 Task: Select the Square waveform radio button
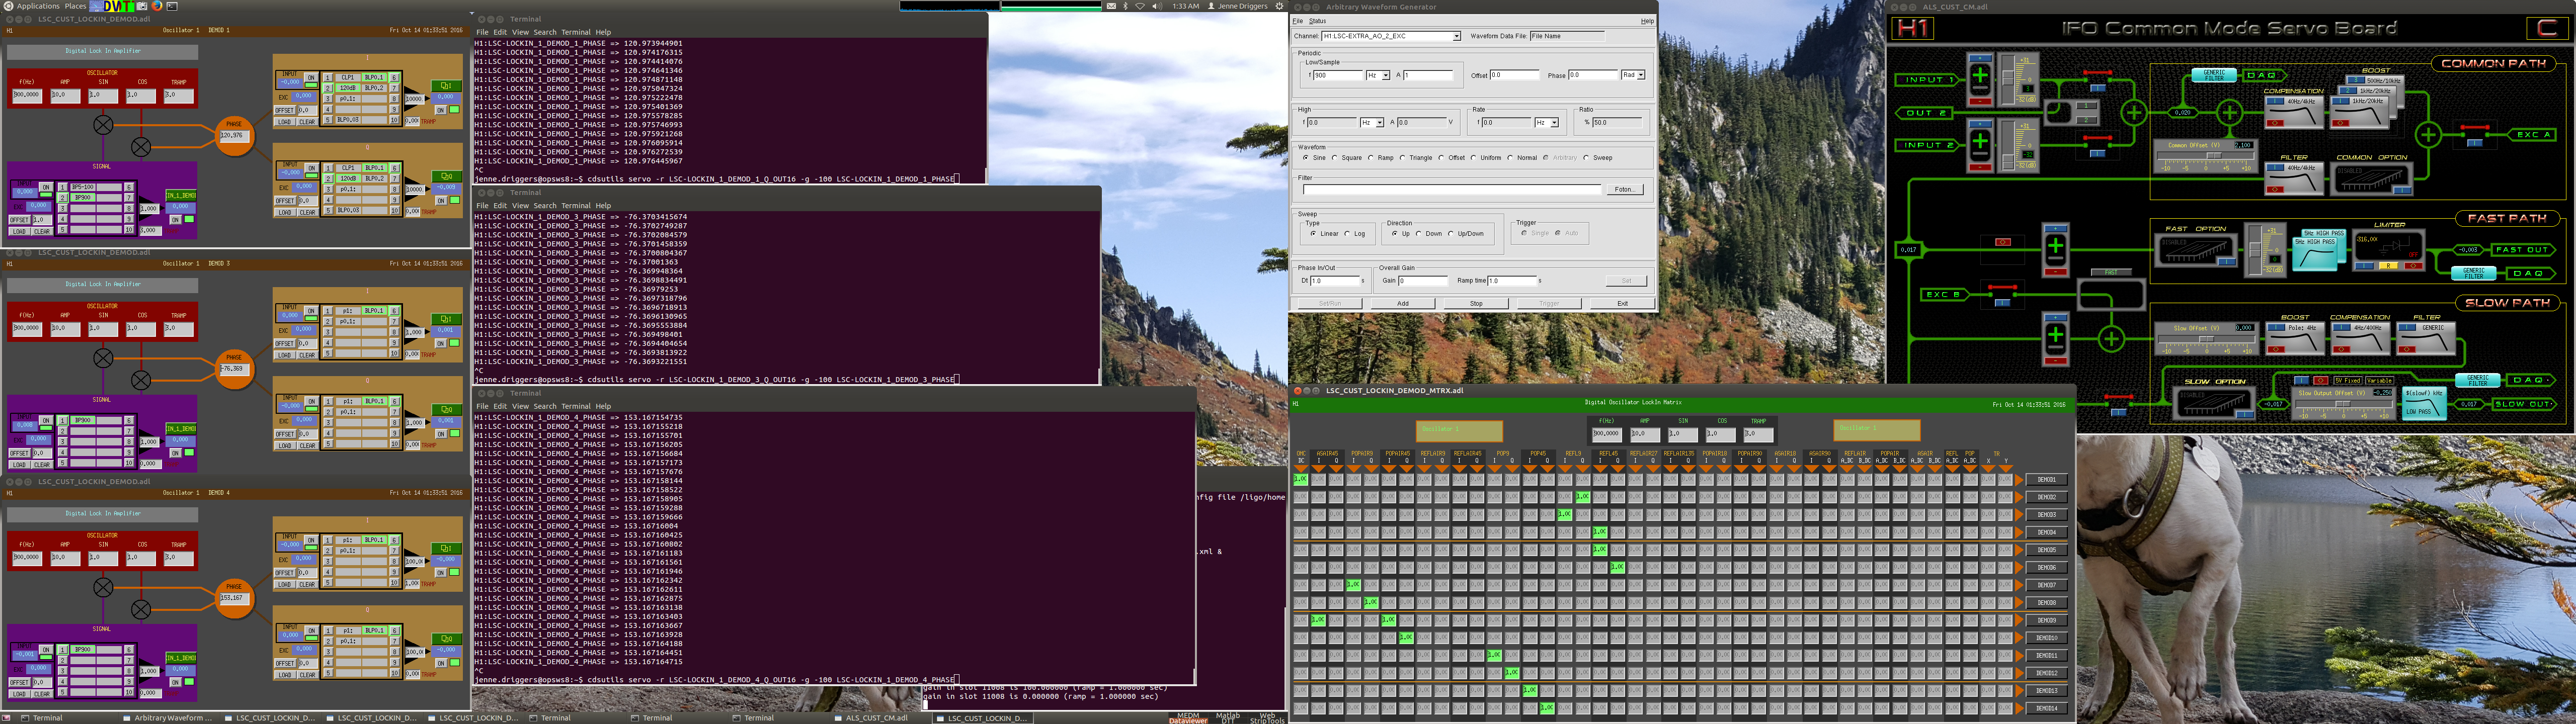[1334, 158]
